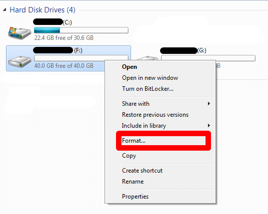The width and height of the screenshot is (268, 214).
Task: Select Turn on BitLocker...
Action: click(x=147, y=89)
